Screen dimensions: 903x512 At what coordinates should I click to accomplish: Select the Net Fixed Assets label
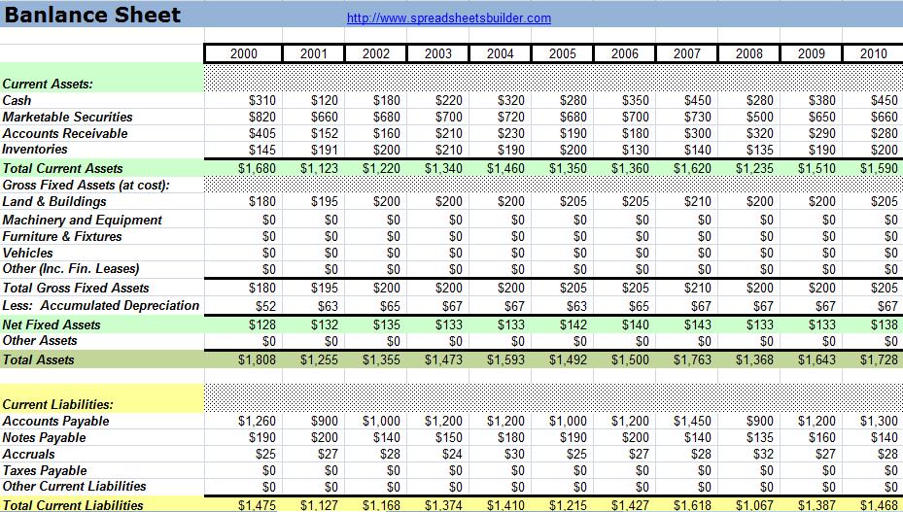(52, 324)
